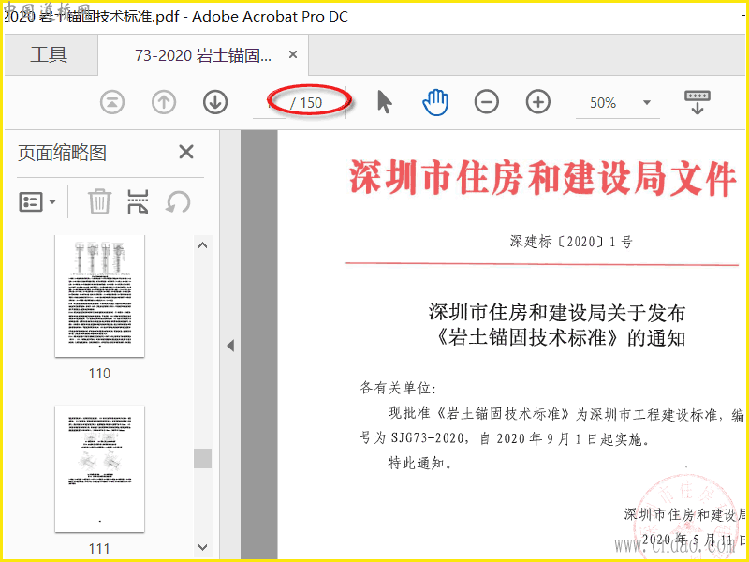Open the 50% zoom level dropdown

(647, 102)
